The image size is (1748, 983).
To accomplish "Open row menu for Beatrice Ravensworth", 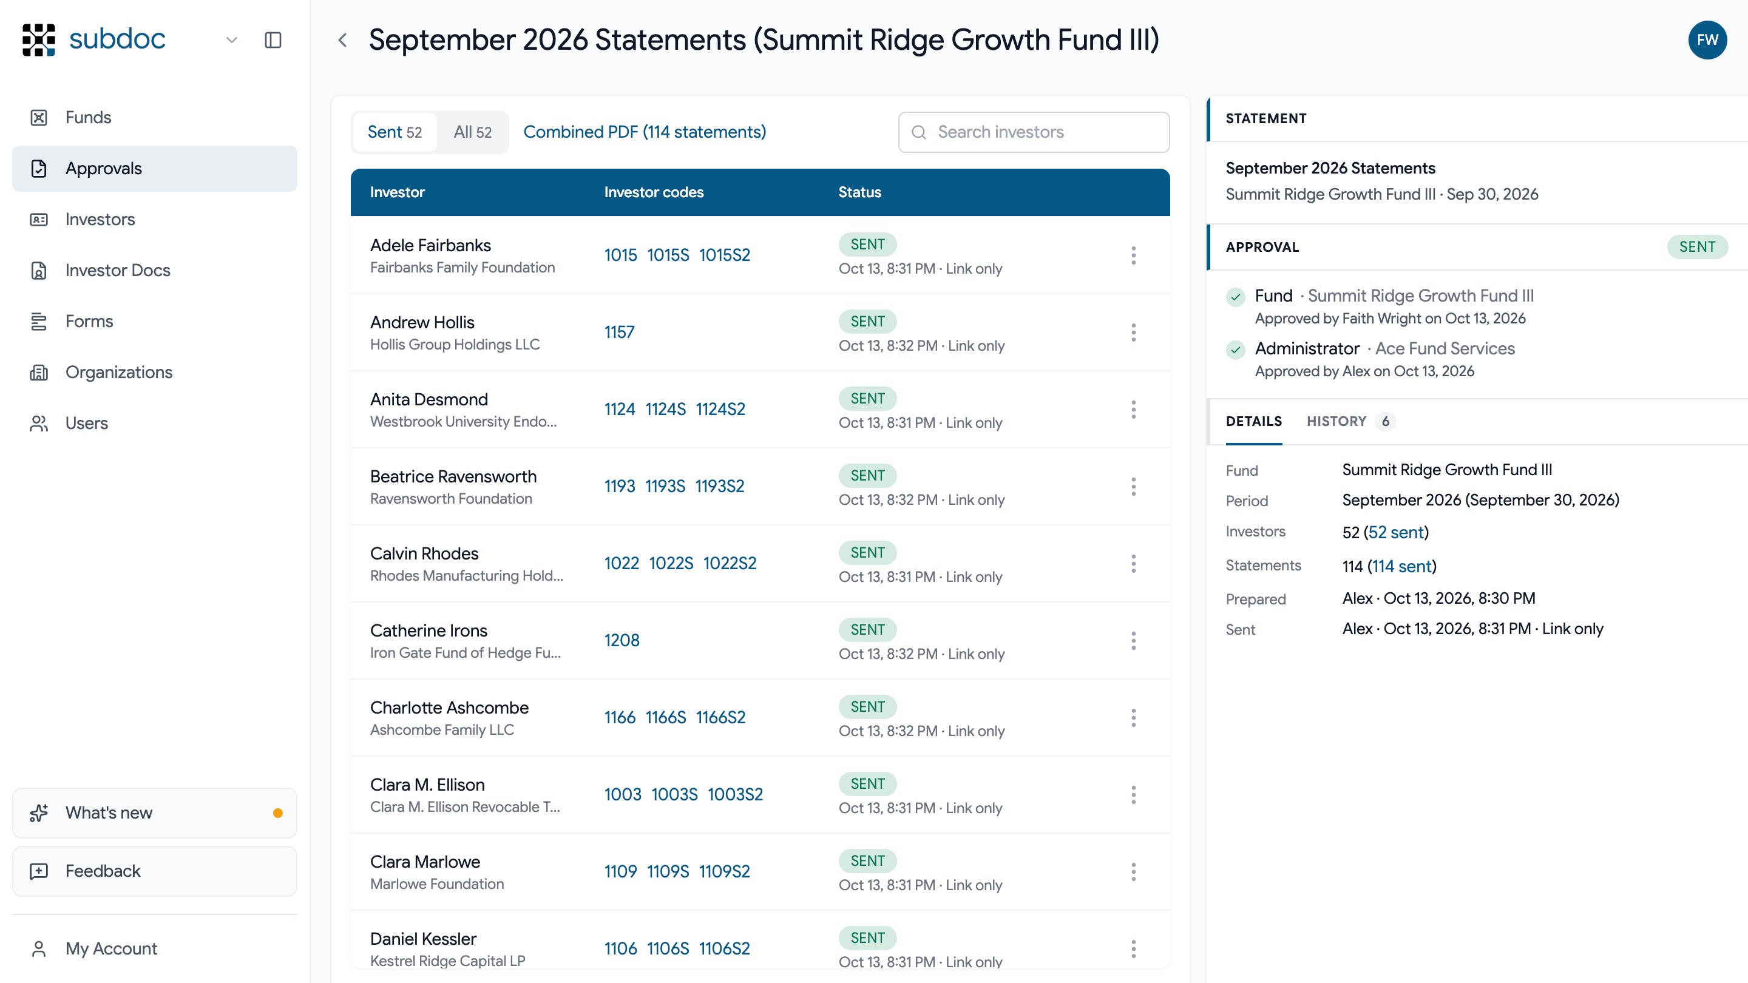I will pyautogui.click(x=1133, y=487).
